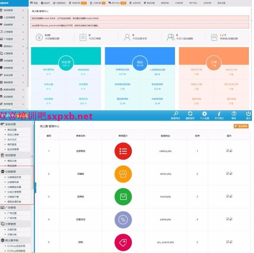Open 验证码管理 sidebar link

click(x=13, y=149)
